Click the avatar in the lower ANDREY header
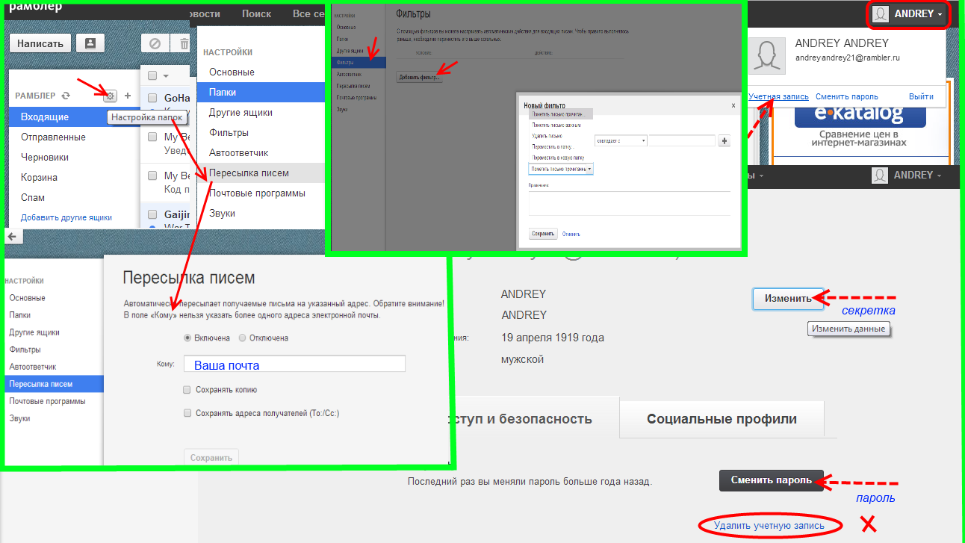The width and height of the screenshot is (965, 543). coord(881,175)
